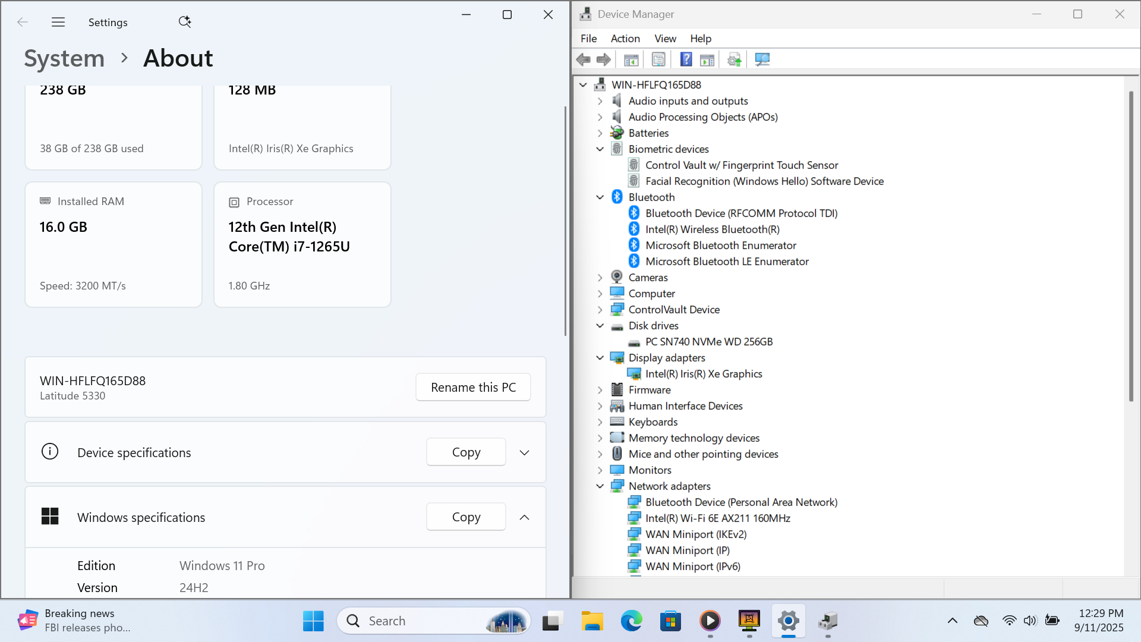Image resolution: width=1141 pixels, height=642 pixels.
Task: Click the Task View icon on taskbar
Action: 552,621
